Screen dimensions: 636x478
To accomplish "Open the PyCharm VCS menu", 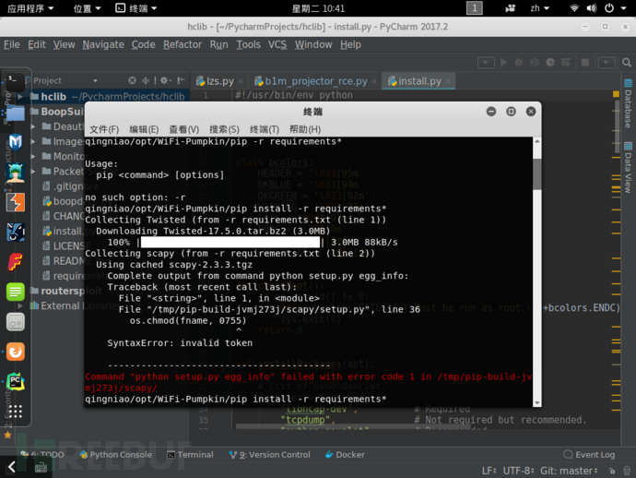I will pyautogui.click(x=277, y=44).
